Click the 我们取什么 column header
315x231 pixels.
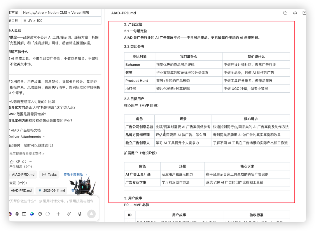[189, 57]
